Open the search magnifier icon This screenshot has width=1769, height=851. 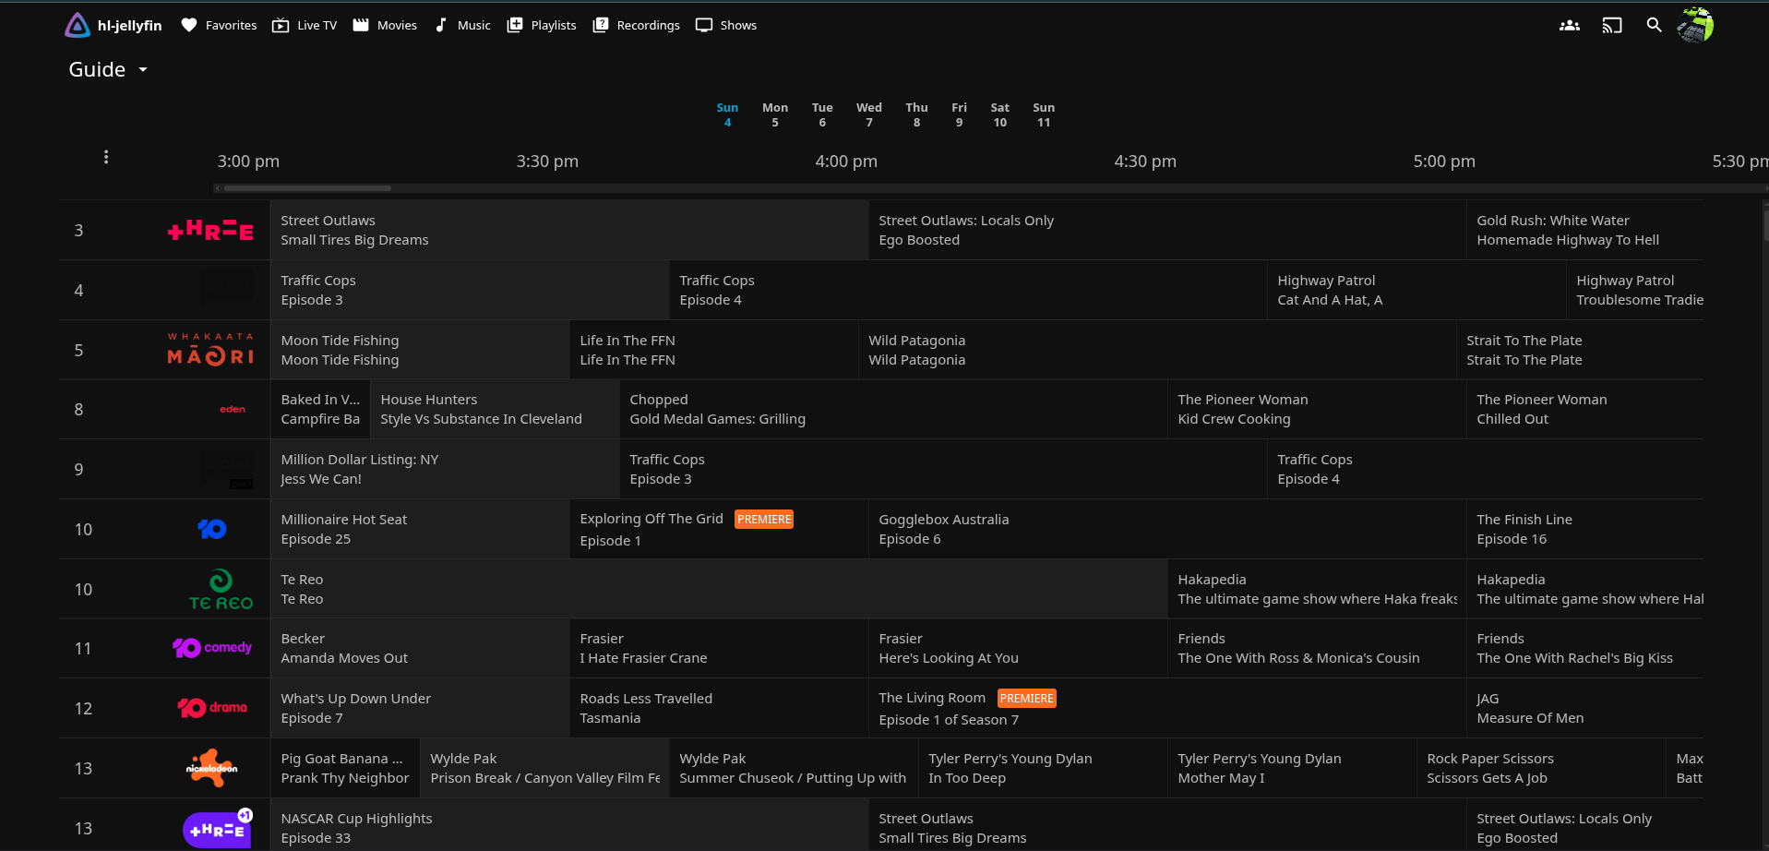tap(1654, 26)
